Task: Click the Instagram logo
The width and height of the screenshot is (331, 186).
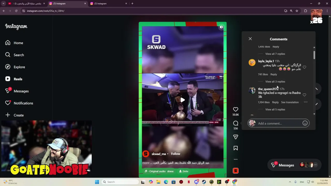Action: (16, 26)
